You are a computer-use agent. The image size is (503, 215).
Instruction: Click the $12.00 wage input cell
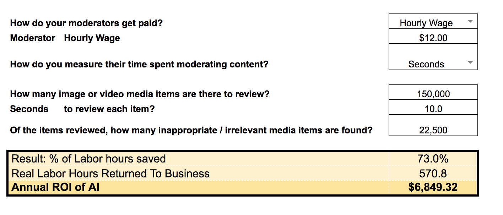tap(433, 38)
